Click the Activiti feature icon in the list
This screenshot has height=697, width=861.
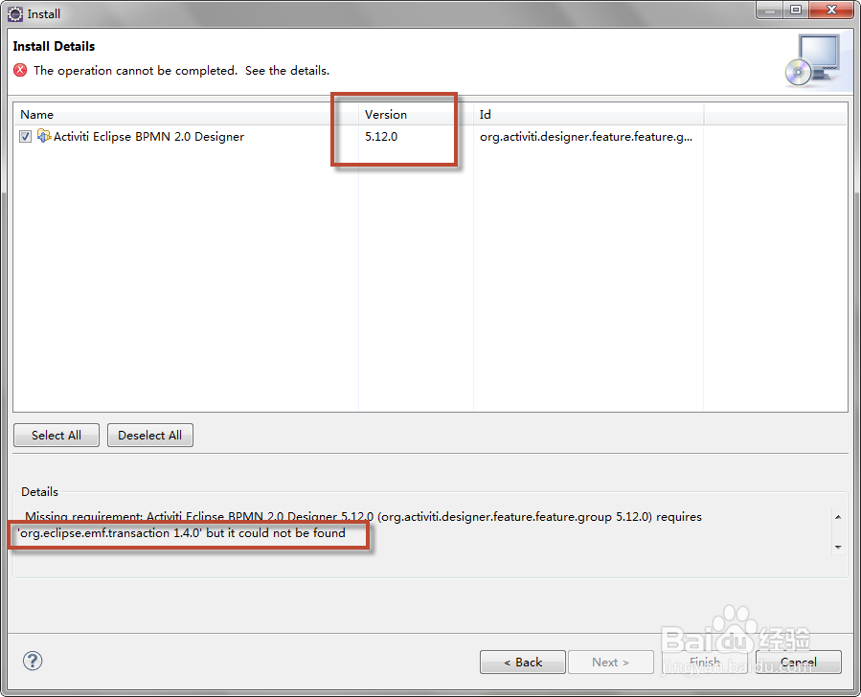click(x=43, y=136)
